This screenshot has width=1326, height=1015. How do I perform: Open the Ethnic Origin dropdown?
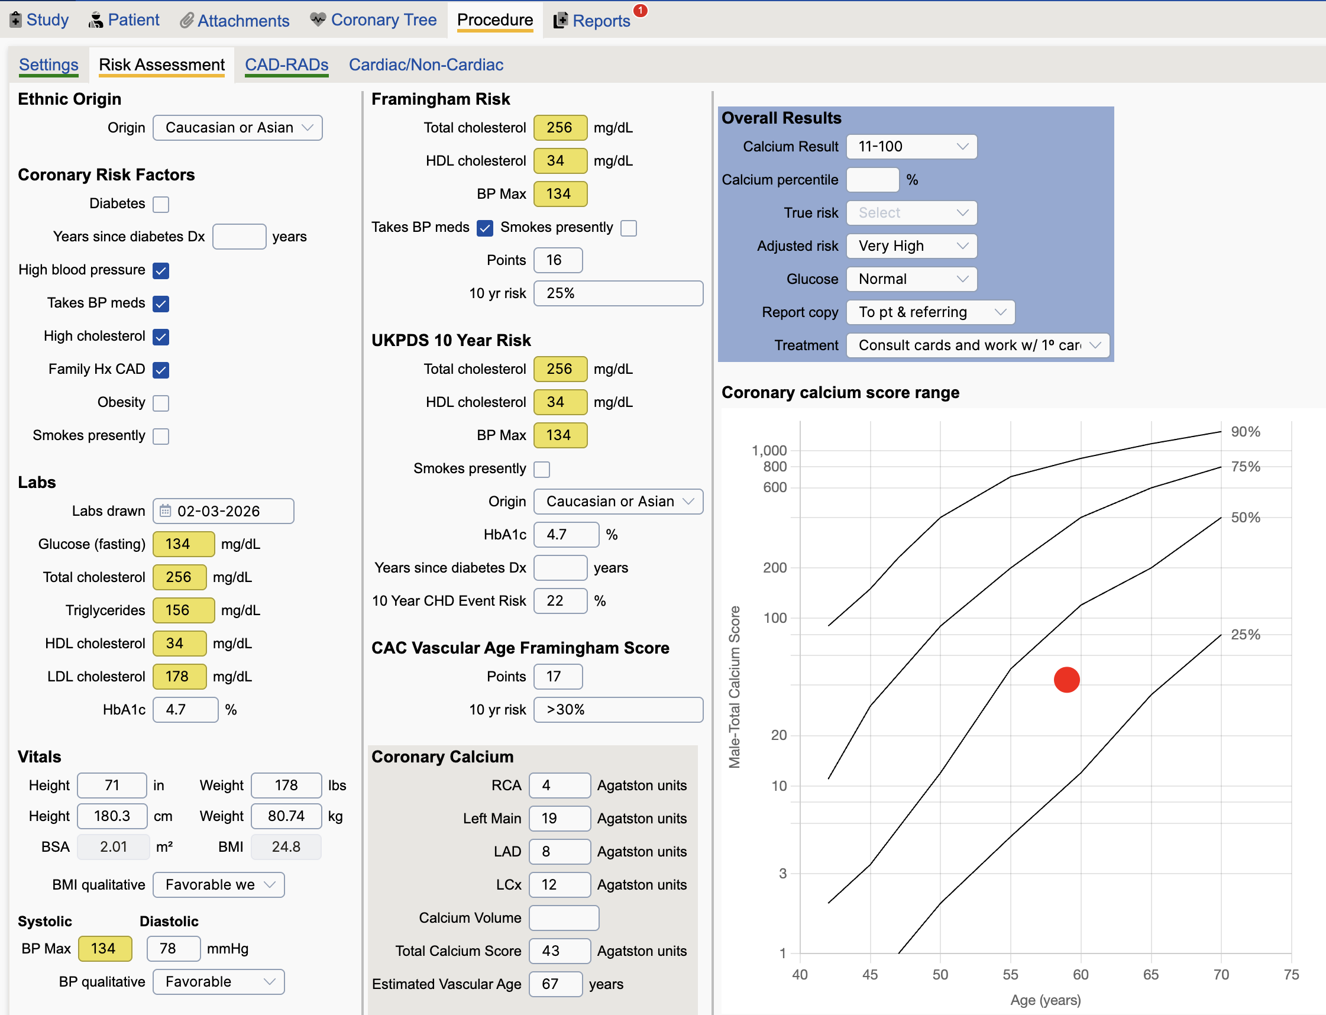[237, 128]
